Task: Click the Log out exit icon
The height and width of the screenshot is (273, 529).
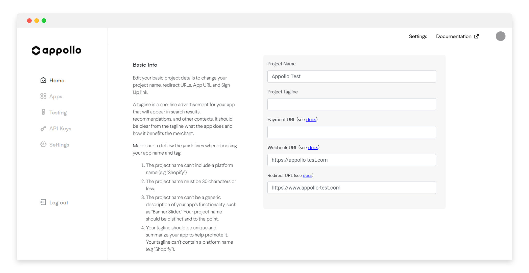Action: (x=43, y=202)
